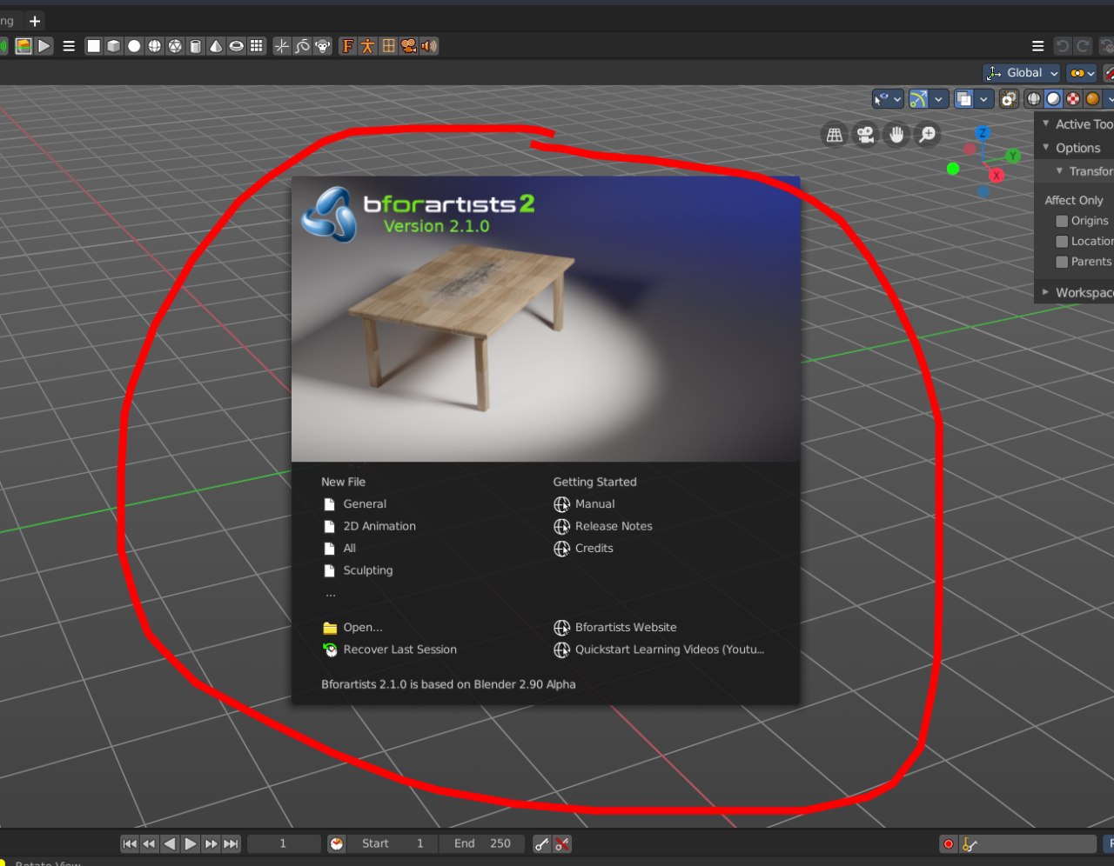Click the red X axis gizmo
Screen dimensions: 1114x866
(997, 176)
